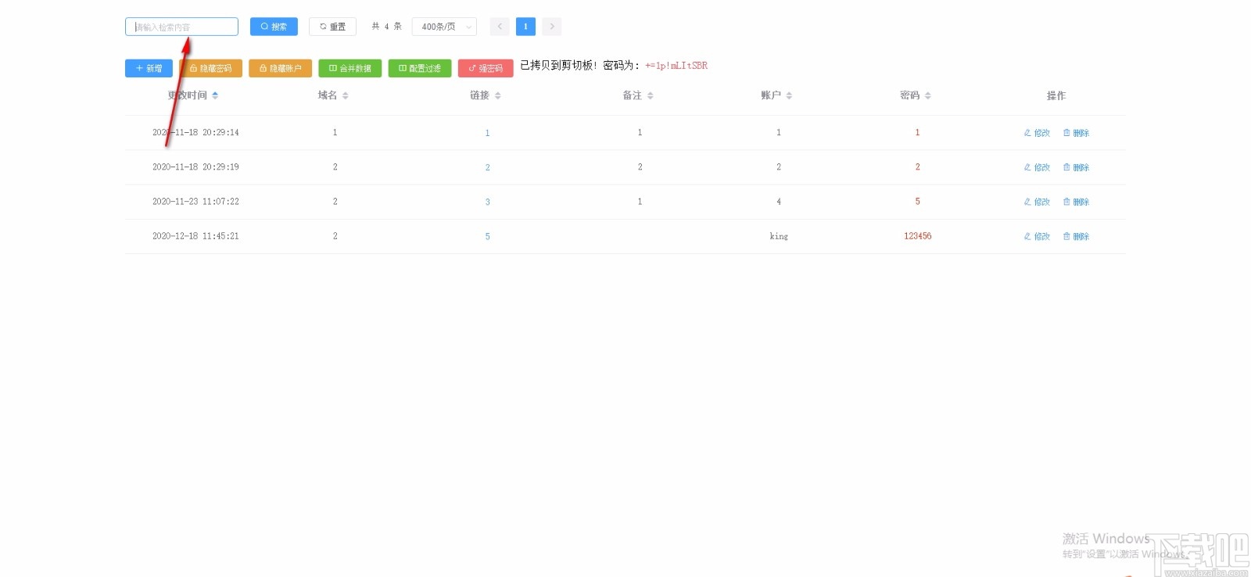Click the timestamp 2020-11-18 20:29:19
This screenshot has height=577, width=1251.
click(195, 167)
